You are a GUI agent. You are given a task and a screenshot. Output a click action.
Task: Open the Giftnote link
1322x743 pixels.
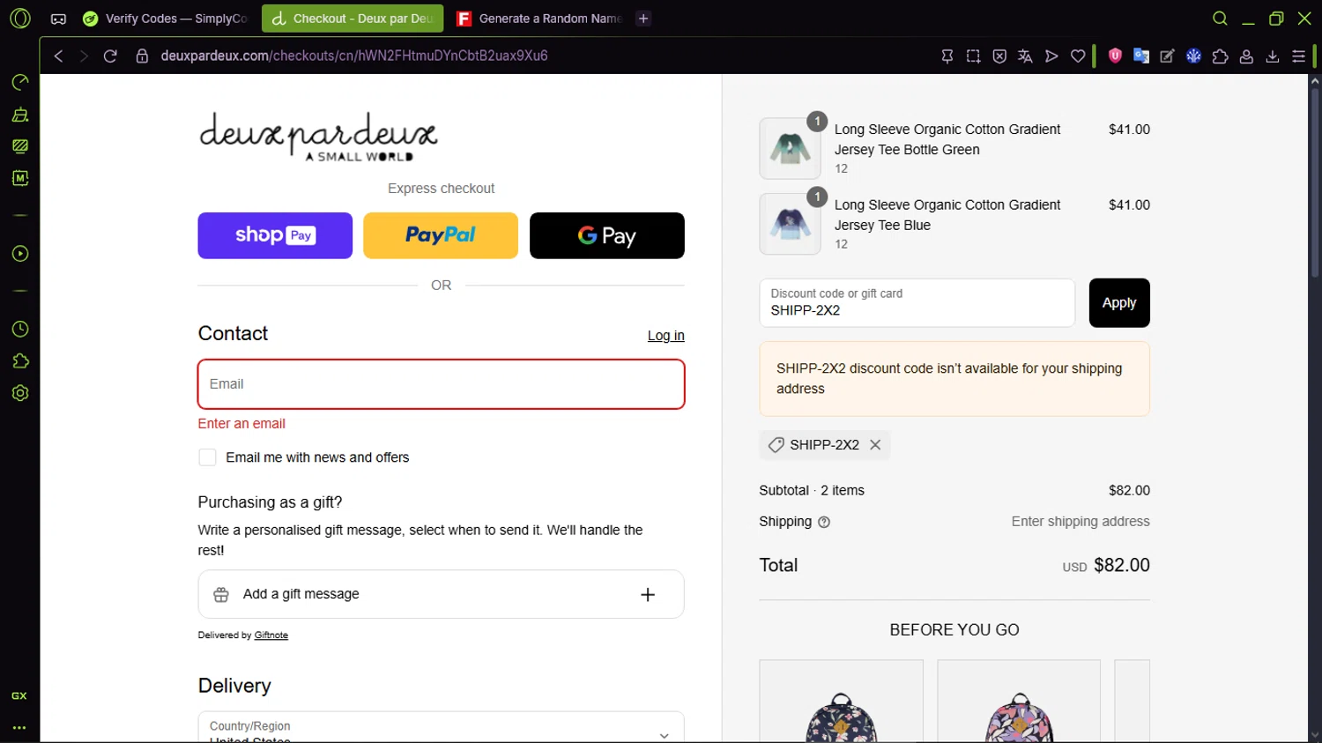pyautogui.click(x=271, y=635)
